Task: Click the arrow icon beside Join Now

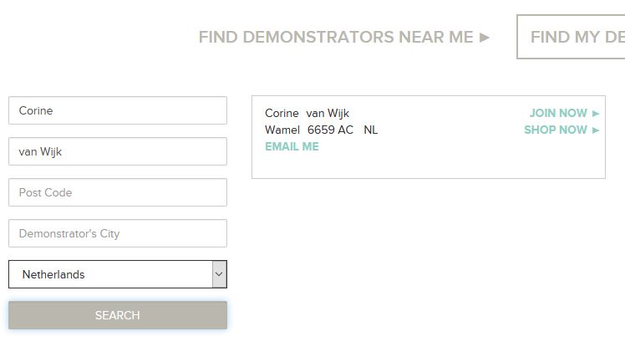Action: point(596,114)
